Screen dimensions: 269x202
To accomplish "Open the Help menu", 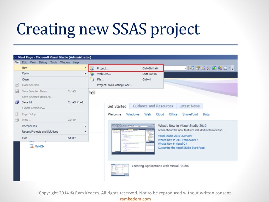I will [76, 62].
